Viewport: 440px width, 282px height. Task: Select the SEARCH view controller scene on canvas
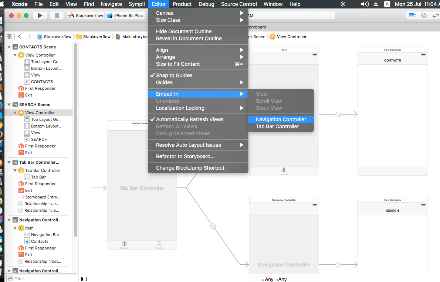[392, 236]
